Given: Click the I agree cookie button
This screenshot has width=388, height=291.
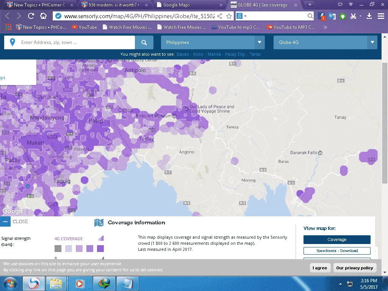Looking at the screenshot, I should point(320,268).
